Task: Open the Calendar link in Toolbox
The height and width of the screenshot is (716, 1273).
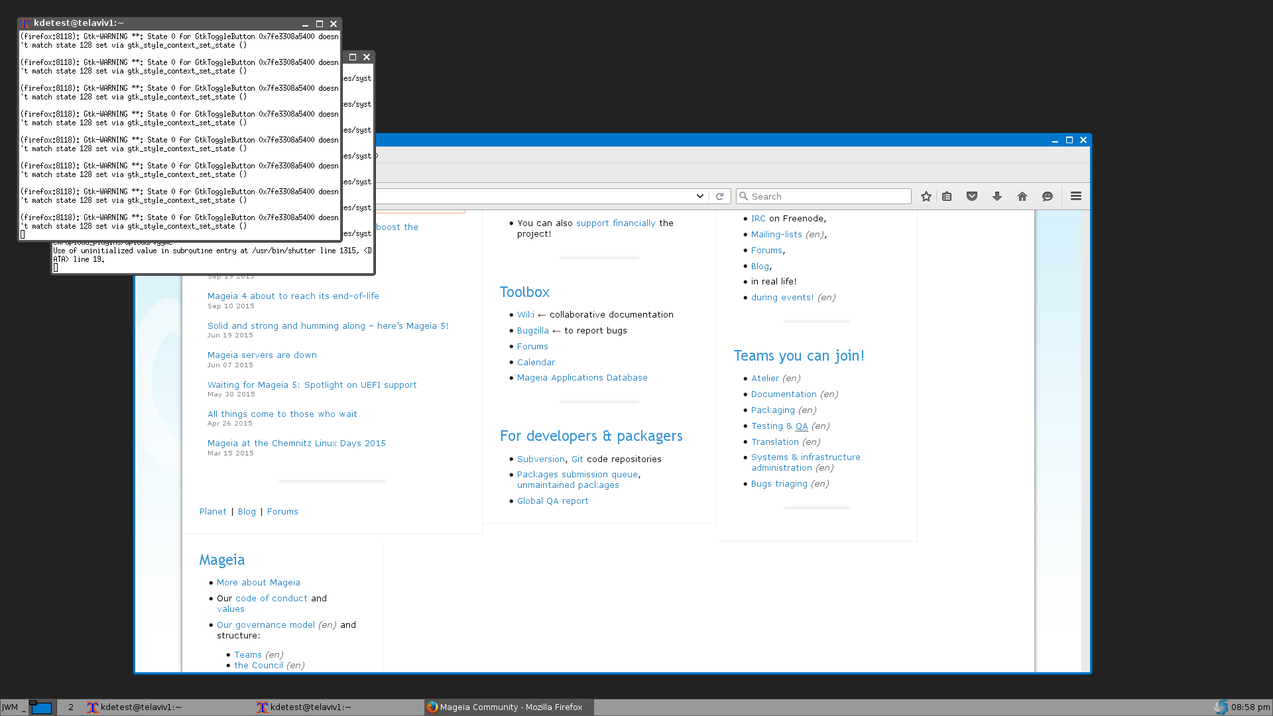Action: [x=536, y=362]
